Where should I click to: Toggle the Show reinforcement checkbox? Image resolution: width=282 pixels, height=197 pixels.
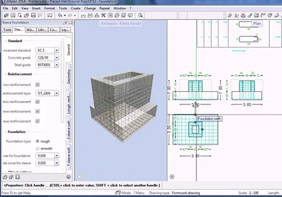[x=37, y=84]
